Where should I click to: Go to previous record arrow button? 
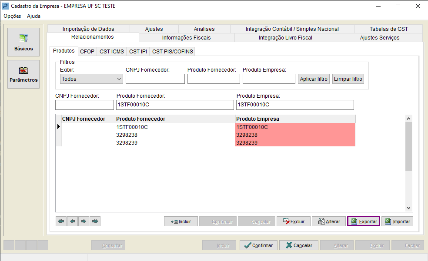coord(72,221)
